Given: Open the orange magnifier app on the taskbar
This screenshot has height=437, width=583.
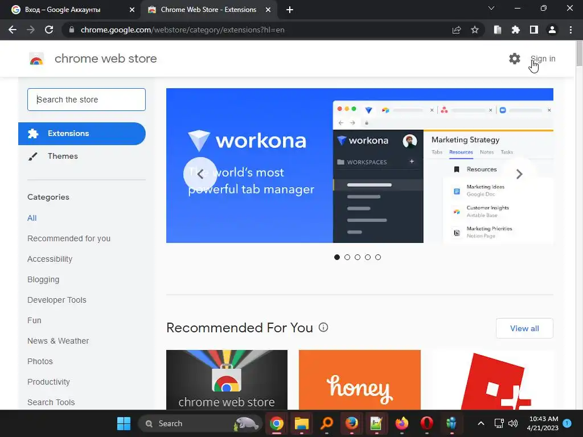Looking at the screenshot, I should [x=326, y=423].
